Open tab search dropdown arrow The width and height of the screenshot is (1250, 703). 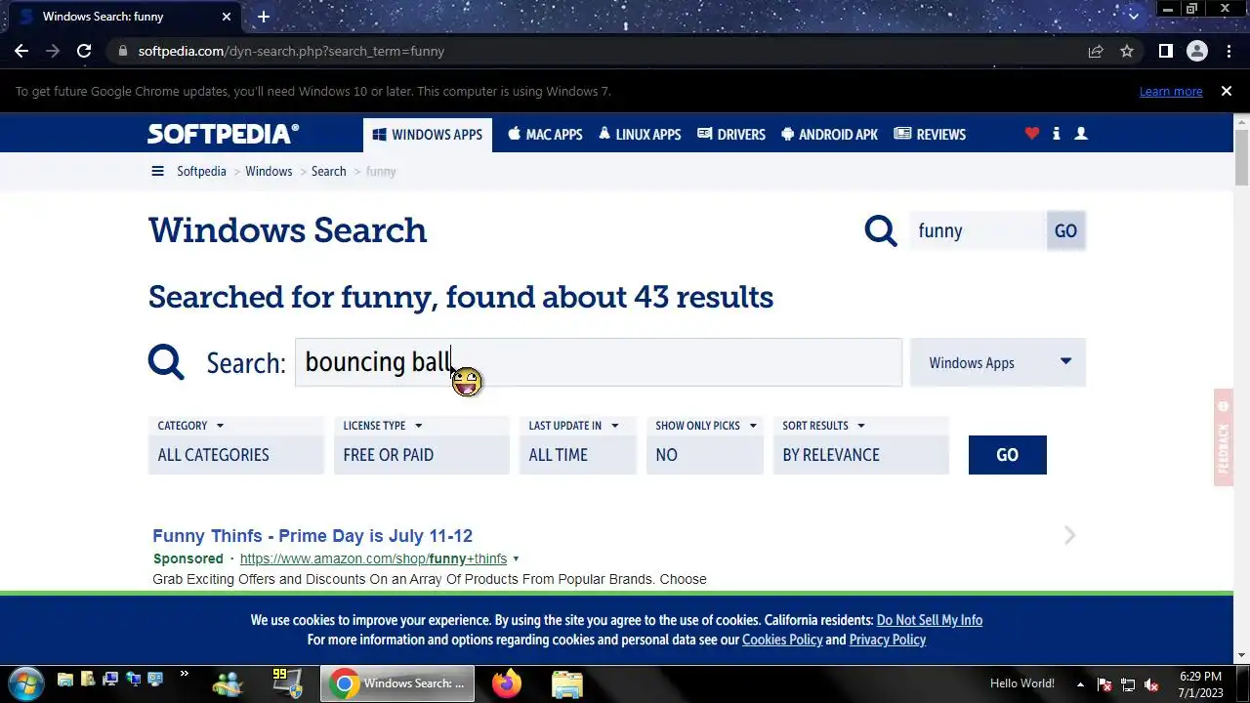[1133, 16]
